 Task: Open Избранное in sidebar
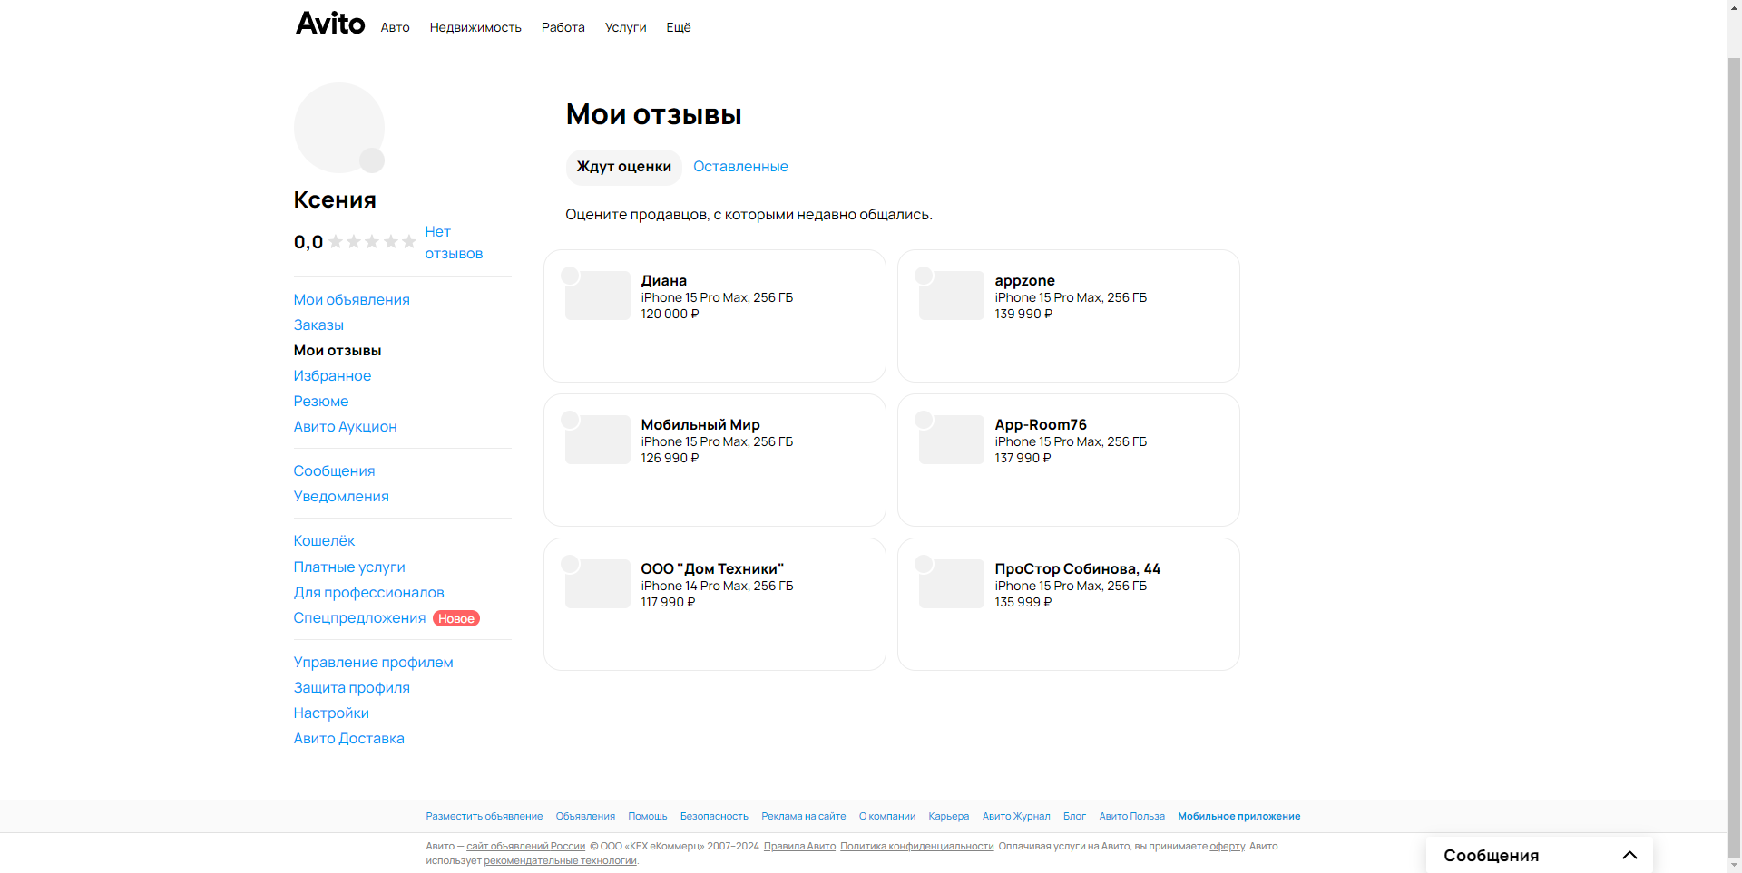[x=332, y=376]
